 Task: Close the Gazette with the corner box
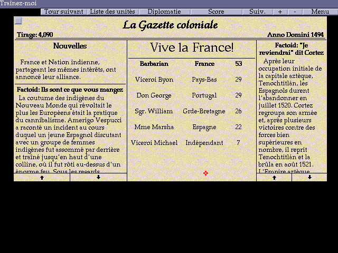18,21
